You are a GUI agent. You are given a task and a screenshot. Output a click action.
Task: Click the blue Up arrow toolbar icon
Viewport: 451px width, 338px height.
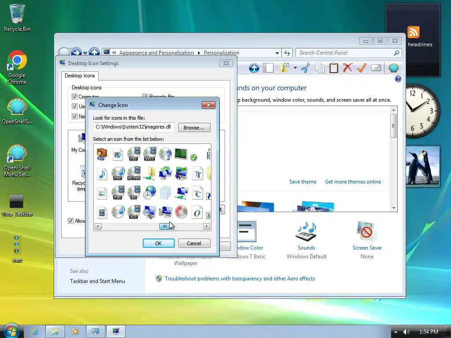[254, 68]
